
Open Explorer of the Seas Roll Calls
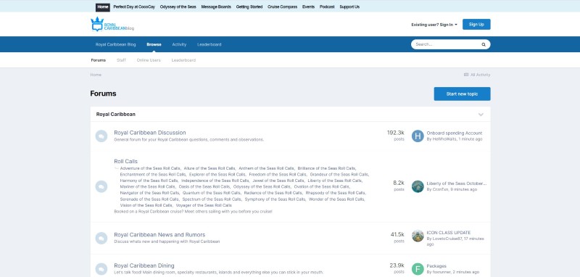217,174
